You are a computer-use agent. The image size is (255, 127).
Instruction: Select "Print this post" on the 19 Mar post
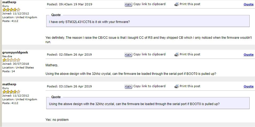190,4
